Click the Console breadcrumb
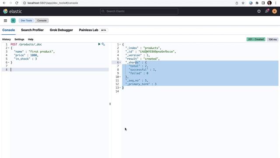Screen dimensions: 280x158 [42, 21]
